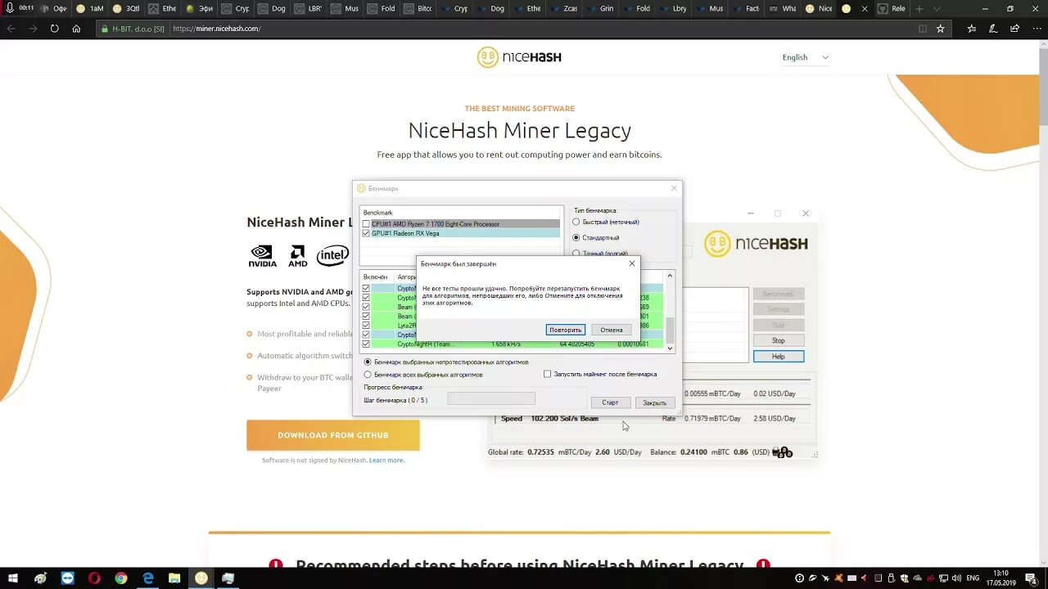The image size is (1048, 589).
Task: Go back using the browser back arrow
Action: pos(11,29)
